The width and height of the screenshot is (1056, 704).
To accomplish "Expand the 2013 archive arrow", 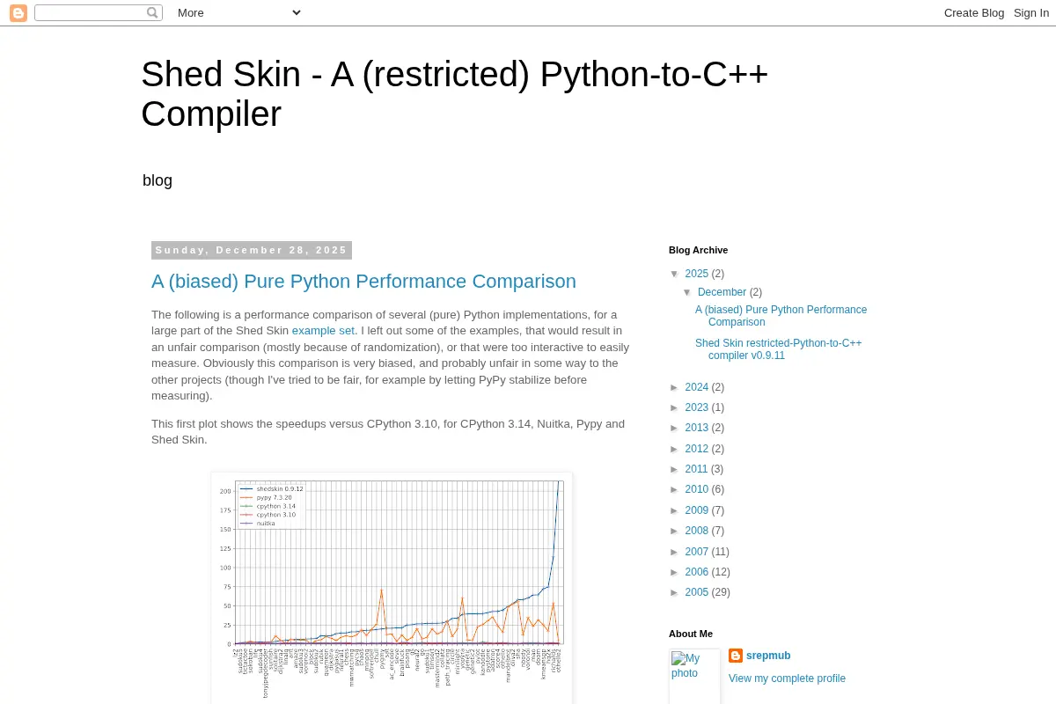I will 675,428.
